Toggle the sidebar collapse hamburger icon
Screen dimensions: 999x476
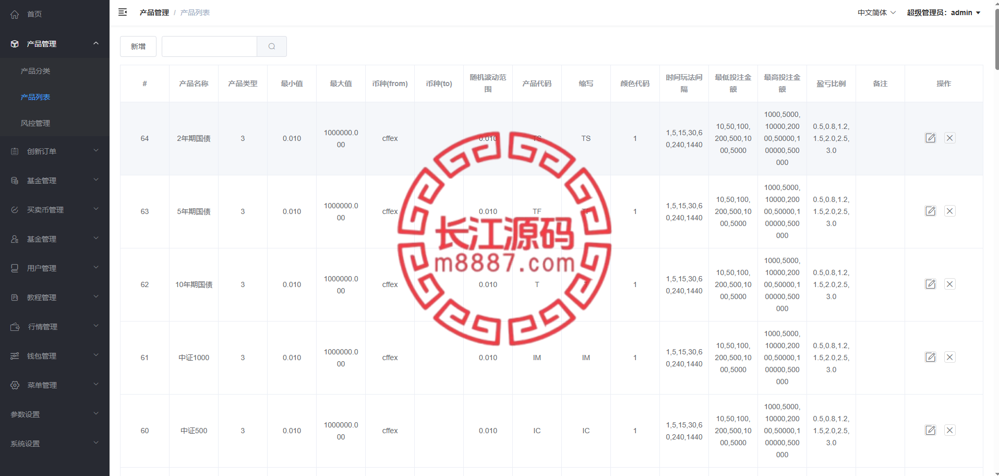123,12
